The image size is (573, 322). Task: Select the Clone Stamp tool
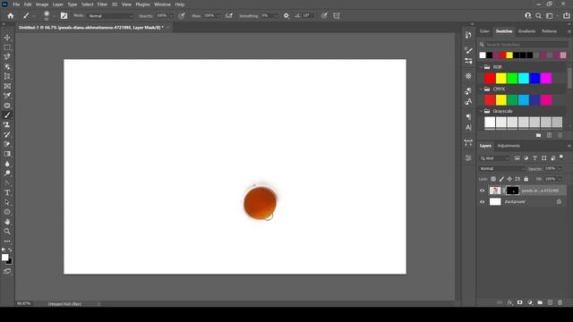[x=7, y=125]
